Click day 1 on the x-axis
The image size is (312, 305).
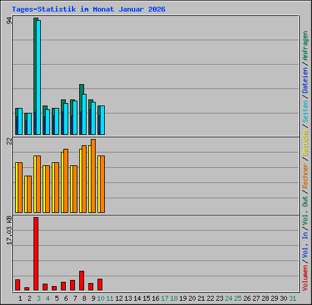(x=20, y=298)
